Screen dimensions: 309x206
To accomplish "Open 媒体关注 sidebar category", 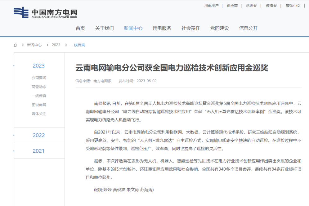I will pos(39,114).
